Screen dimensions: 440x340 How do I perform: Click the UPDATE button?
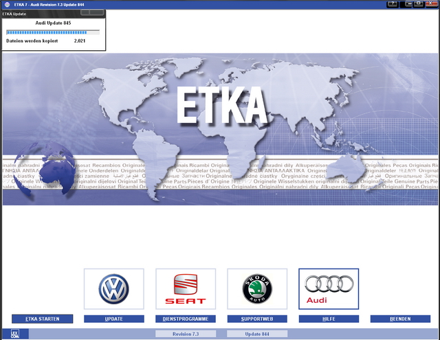(x=113, y=319)
